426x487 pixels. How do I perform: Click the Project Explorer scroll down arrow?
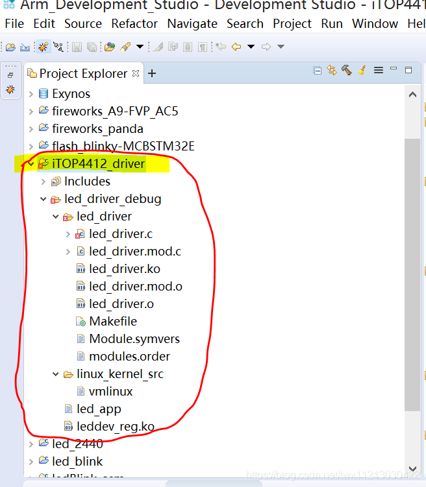point(412,469)
